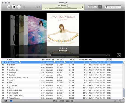
Task: Uncheck the YAY track checkbox
Action: (x=7, y=83)
